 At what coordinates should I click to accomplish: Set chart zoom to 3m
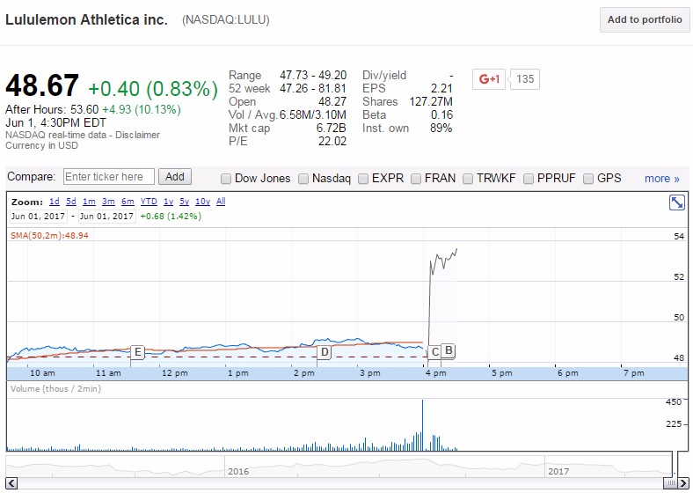[108, 202]
